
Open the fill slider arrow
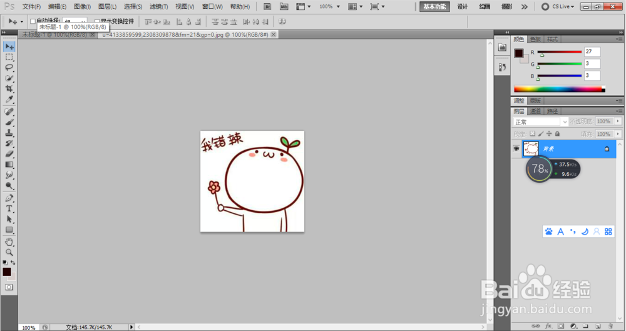(x=618, y=134)
